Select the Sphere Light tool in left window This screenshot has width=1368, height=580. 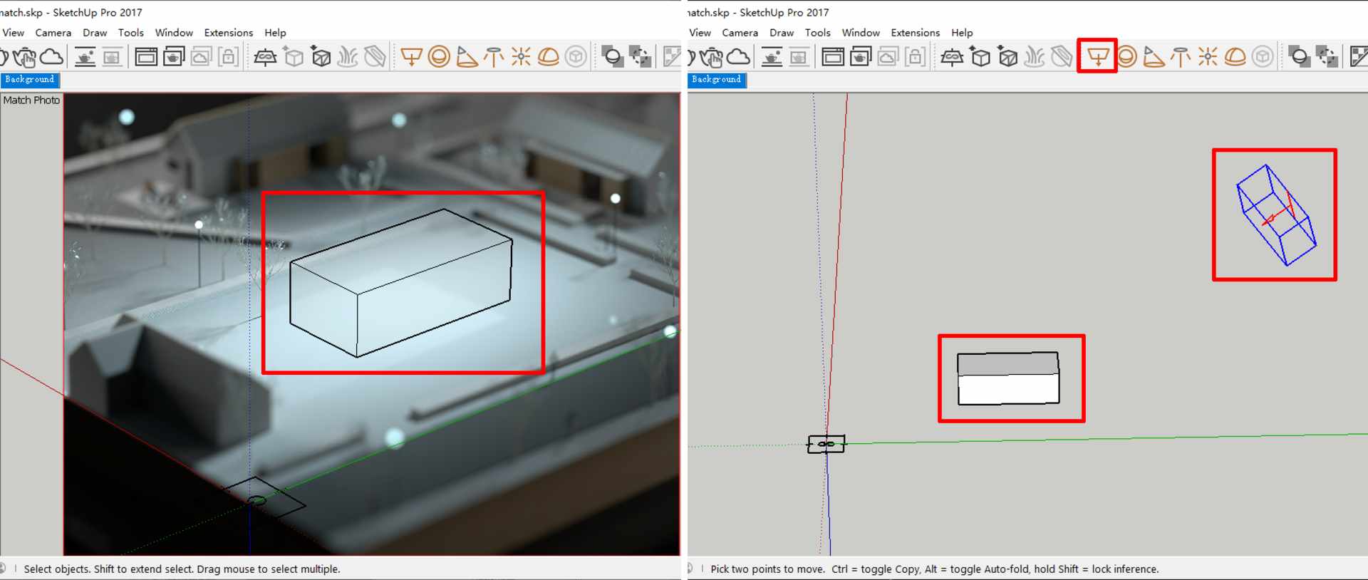point(439,56)
